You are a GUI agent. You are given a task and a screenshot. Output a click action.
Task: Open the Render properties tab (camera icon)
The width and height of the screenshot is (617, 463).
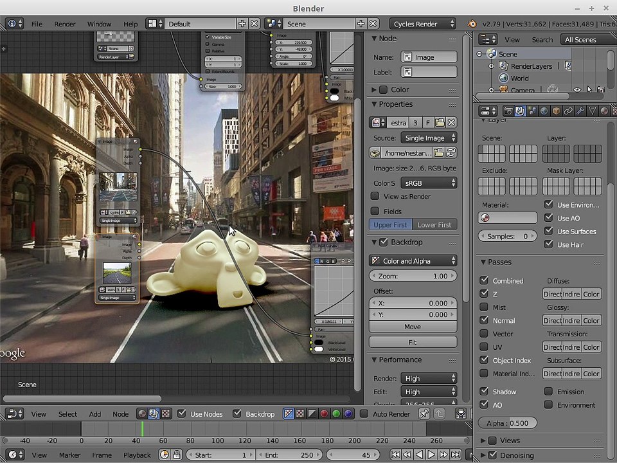tap(508, 111)
